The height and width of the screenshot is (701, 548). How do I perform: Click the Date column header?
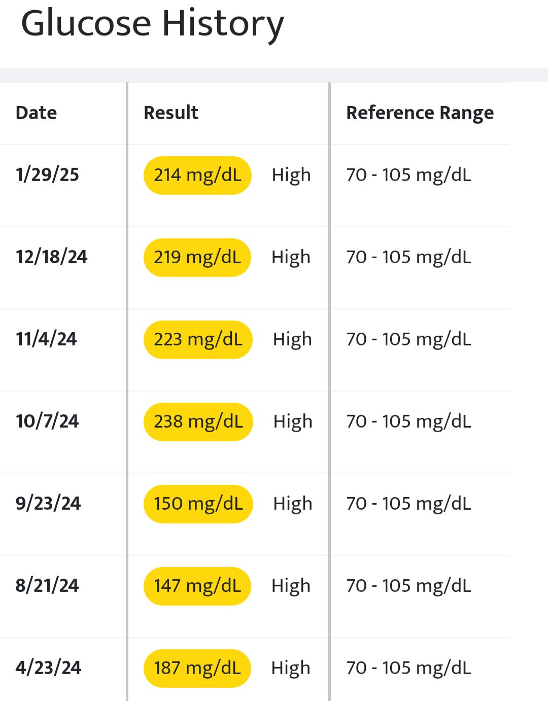click(x=36, y=113)
